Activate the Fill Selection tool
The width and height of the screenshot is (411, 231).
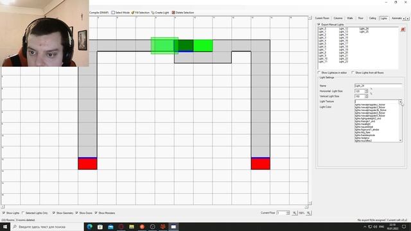140,13
